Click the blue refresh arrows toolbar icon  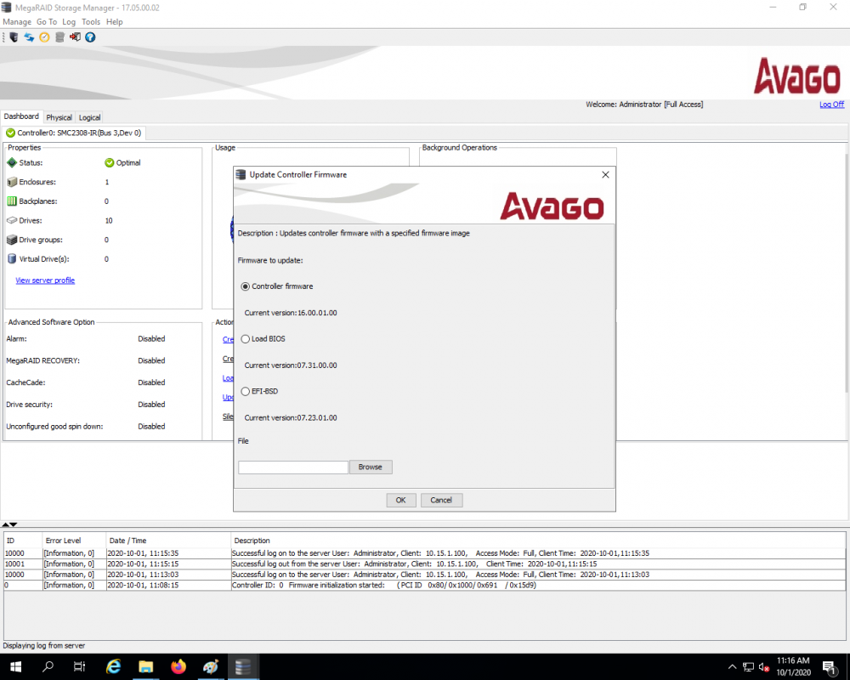coord(29,37)
